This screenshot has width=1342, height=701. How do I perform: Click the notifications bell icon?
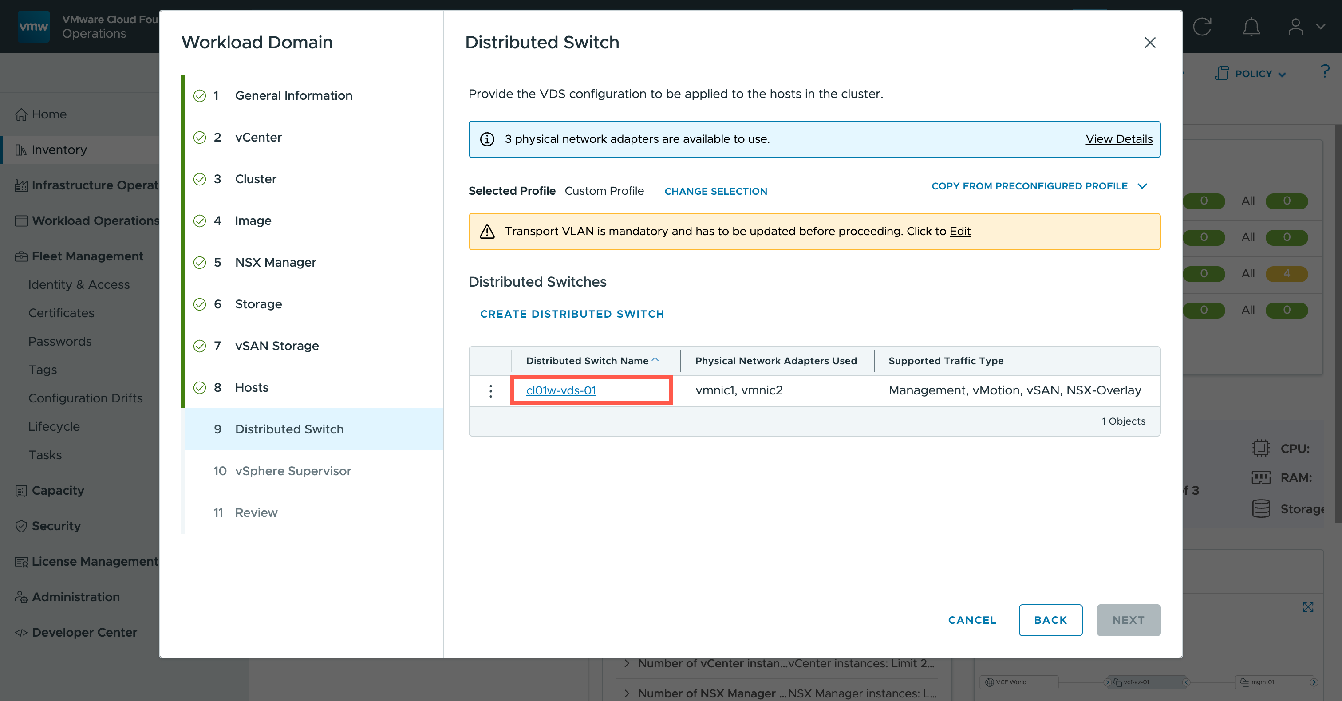[x=1251, y=27]
